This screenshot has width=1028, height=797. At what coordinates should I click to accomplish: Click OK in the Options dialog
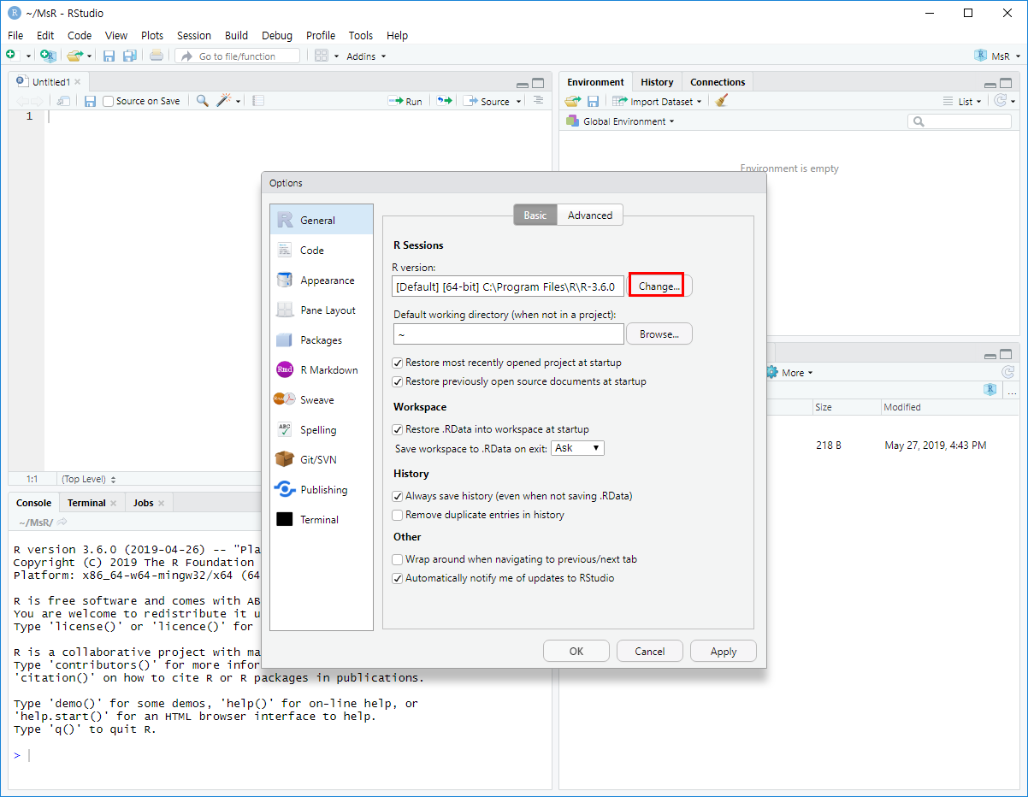(576, 651)
